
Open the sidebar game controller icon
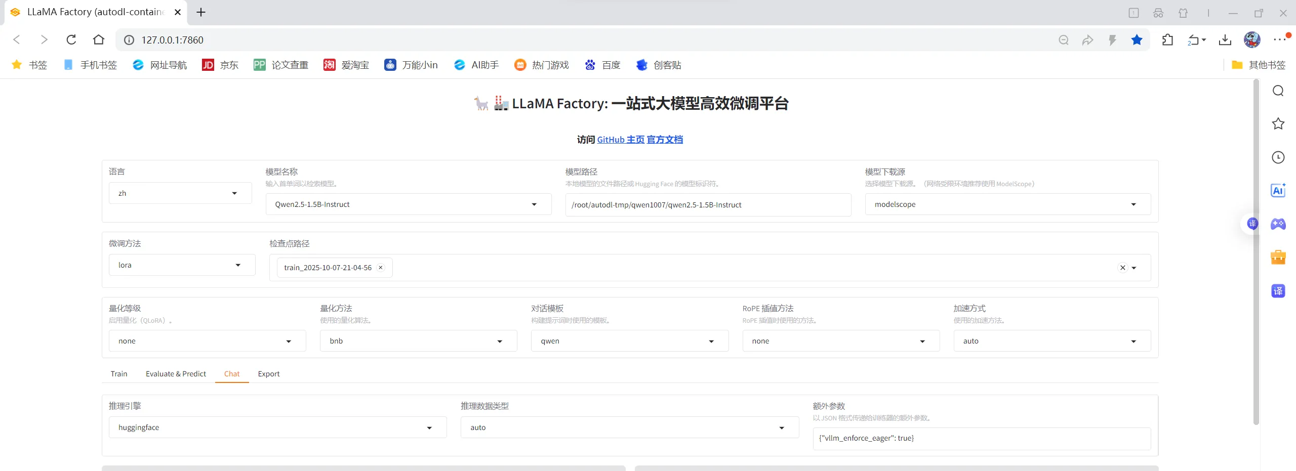click(1278, 224)
